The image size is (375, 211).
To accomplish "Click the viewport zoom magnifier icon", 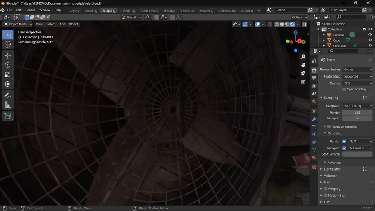I will coord(303,56).
